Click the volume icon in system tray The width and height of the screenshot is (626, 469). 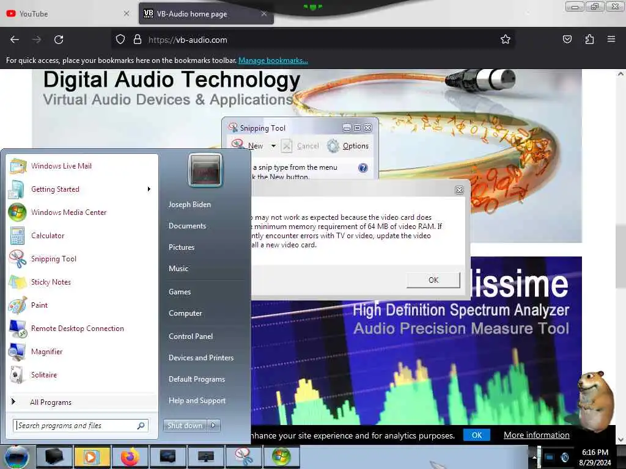click(564, 457)
